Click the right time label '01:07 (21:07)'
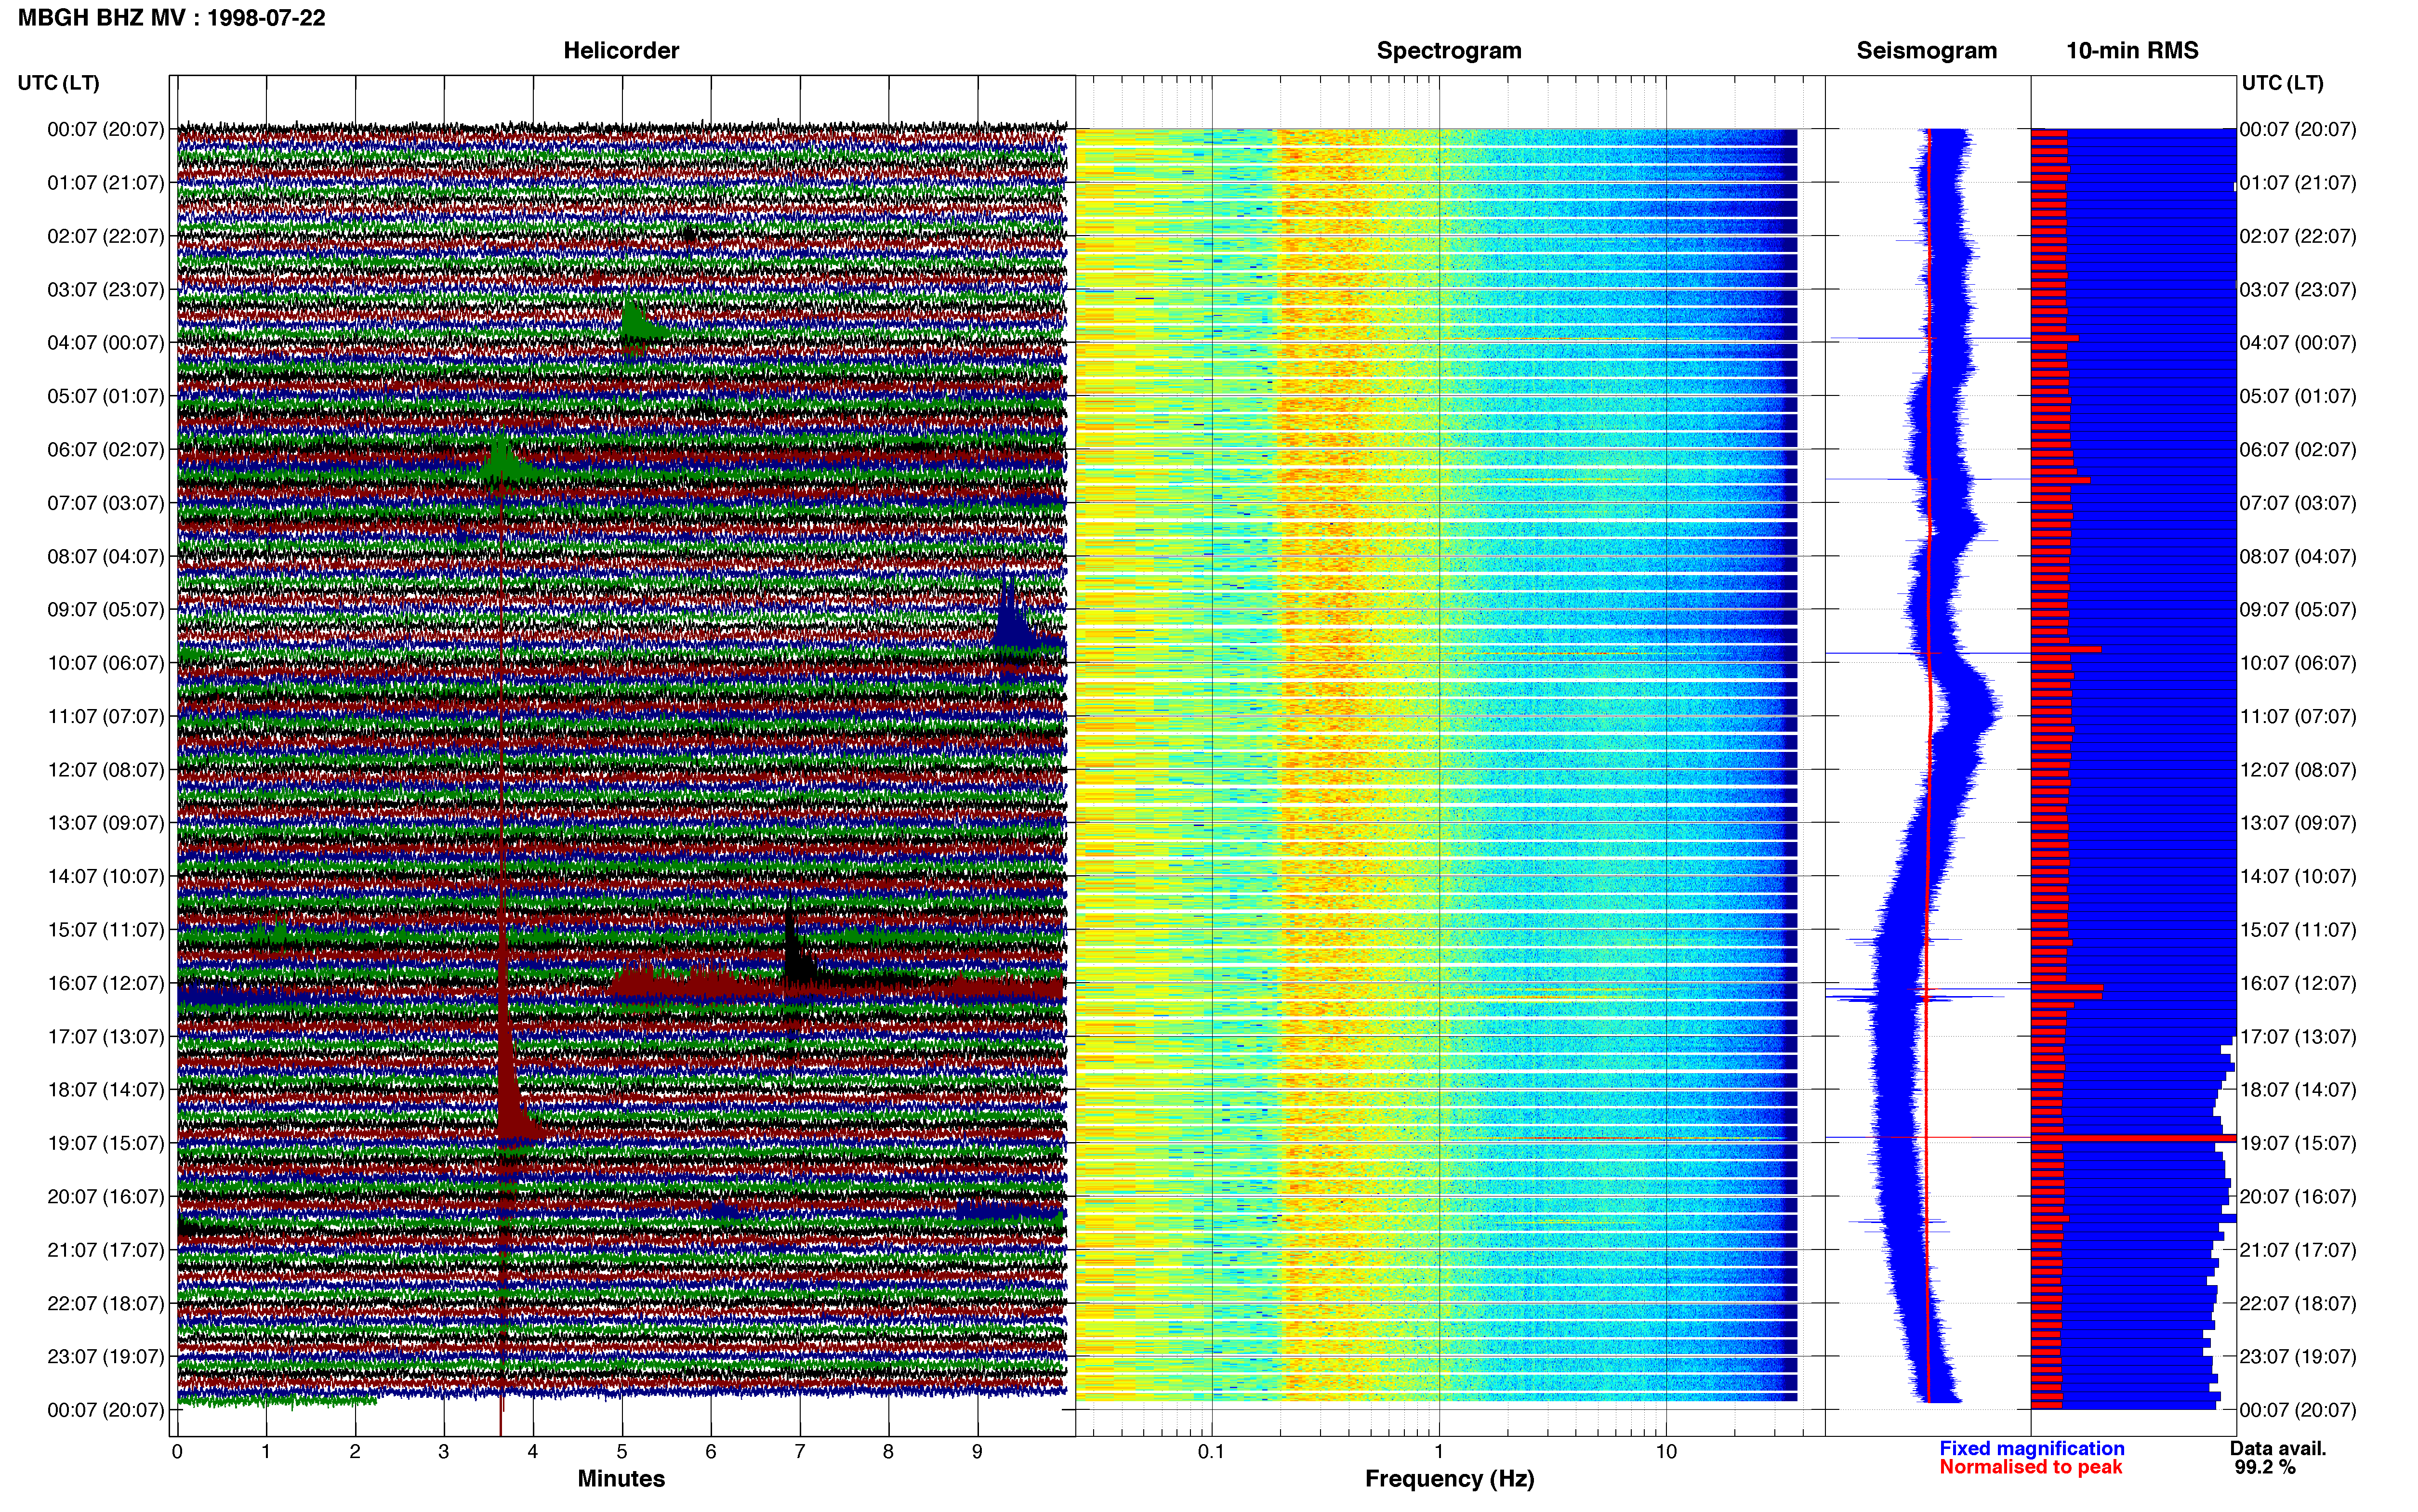 2298,183
